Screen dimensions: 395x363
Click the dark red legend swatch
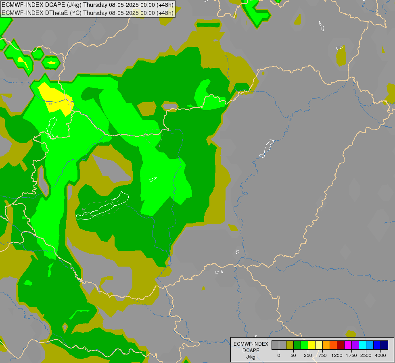click(x=341, y=345)
